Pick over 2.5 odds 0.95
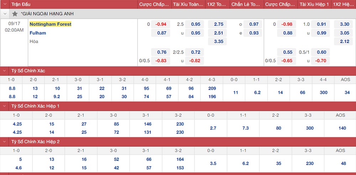Screen dimensions: 356x175 click(x=195, y=24)
